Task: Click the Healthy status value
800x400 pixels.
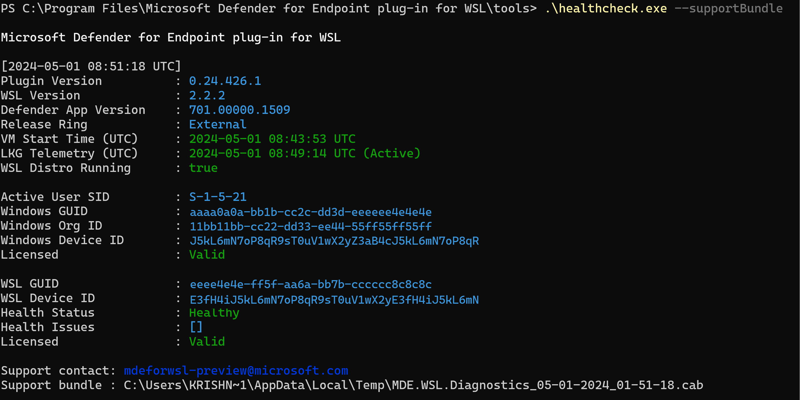Action: (x=214, y=313)
